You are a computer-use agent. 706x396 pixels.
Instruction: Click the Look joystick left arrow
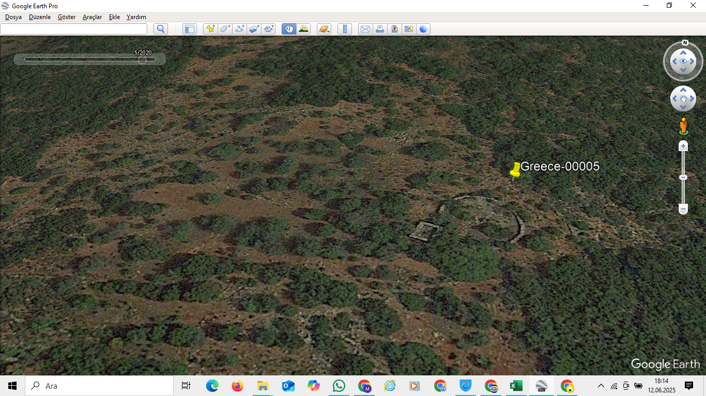[x=673, y=62]
